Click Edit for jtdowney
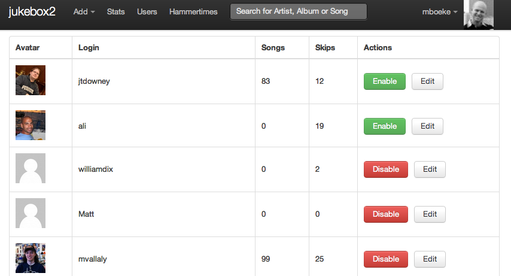 tap(427, 81)
